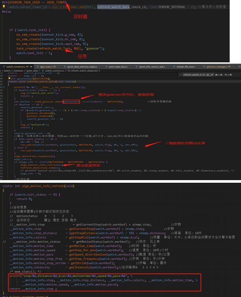This screenshot has width=241, height=297.
Task: Click the '__motion_info.motion_pace' assignment line
Action: [72, 254]
